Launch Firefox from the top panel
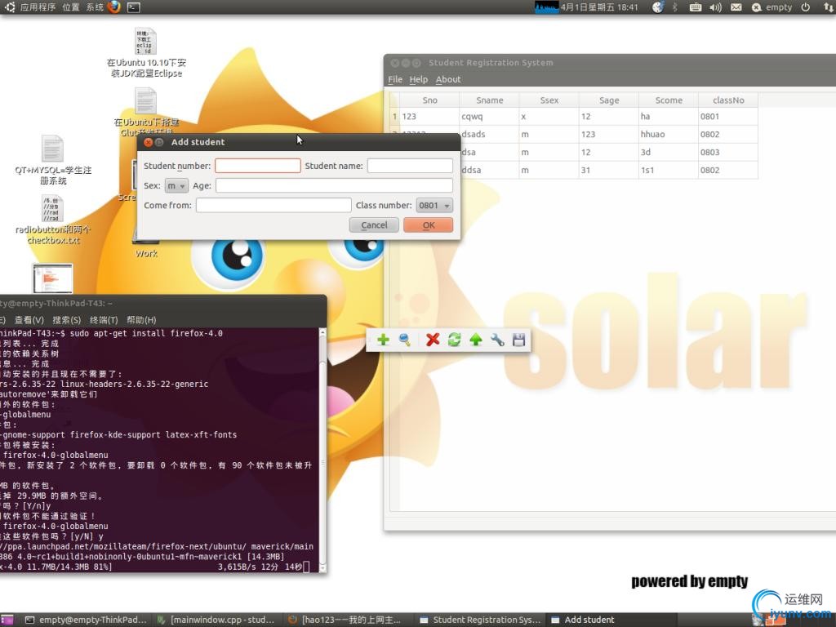This screenshot has width=836, height=627. pyautogui.click(x=114, y=7)
